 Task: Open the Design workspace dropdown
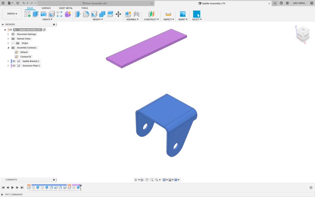12,14
